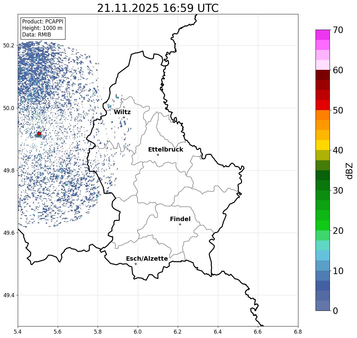Click the latitude axis label 50.0
357x338 pixels.
[8, 108]
